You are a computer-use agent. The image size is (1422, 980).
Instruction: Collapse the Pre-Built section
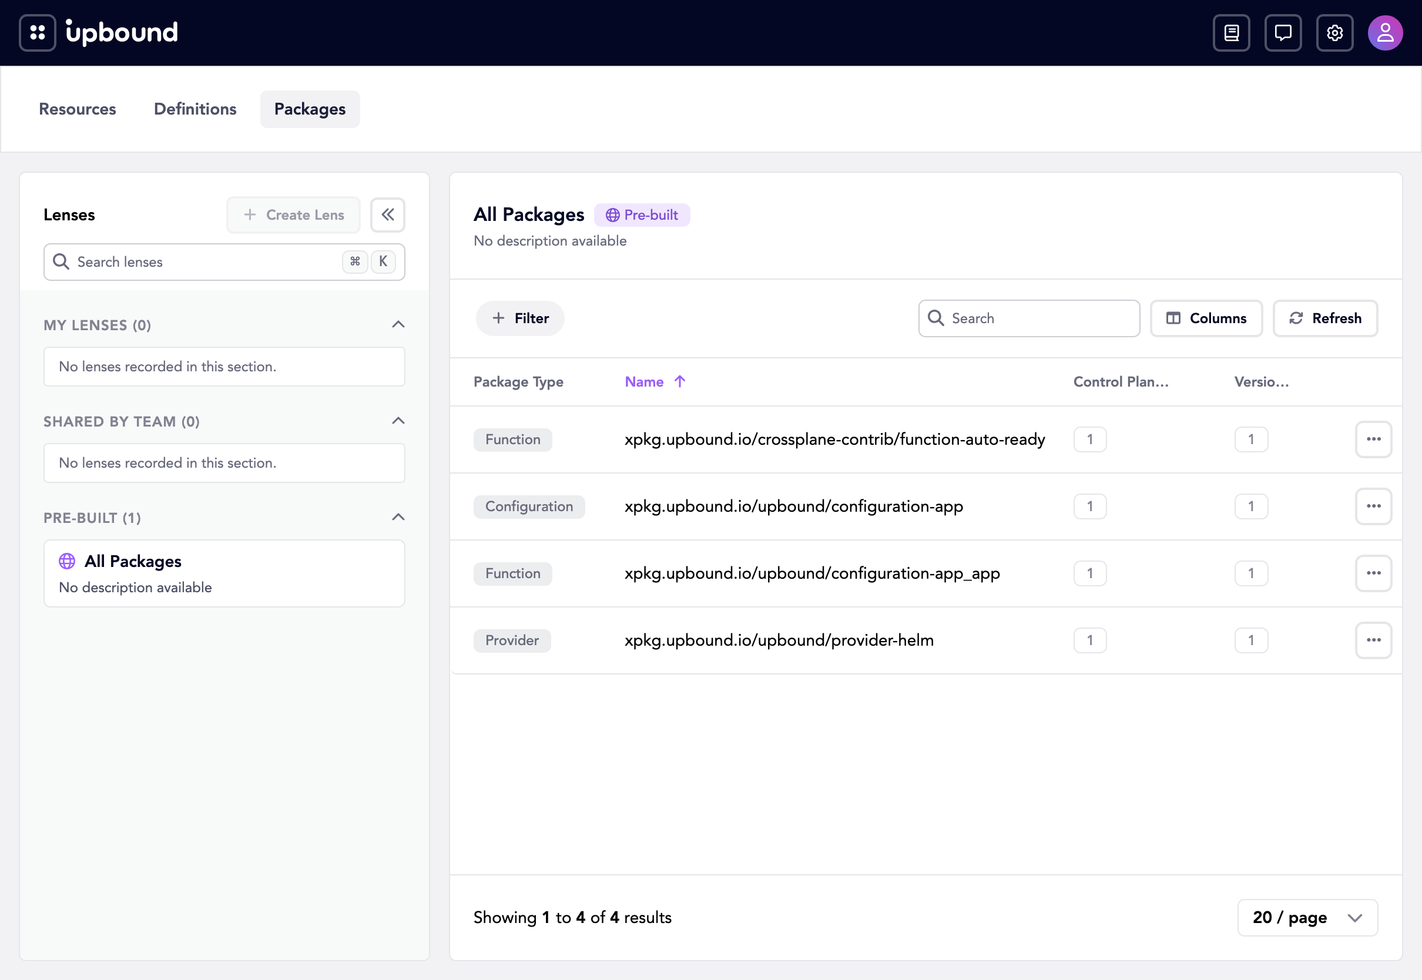[x=398, y=517]
